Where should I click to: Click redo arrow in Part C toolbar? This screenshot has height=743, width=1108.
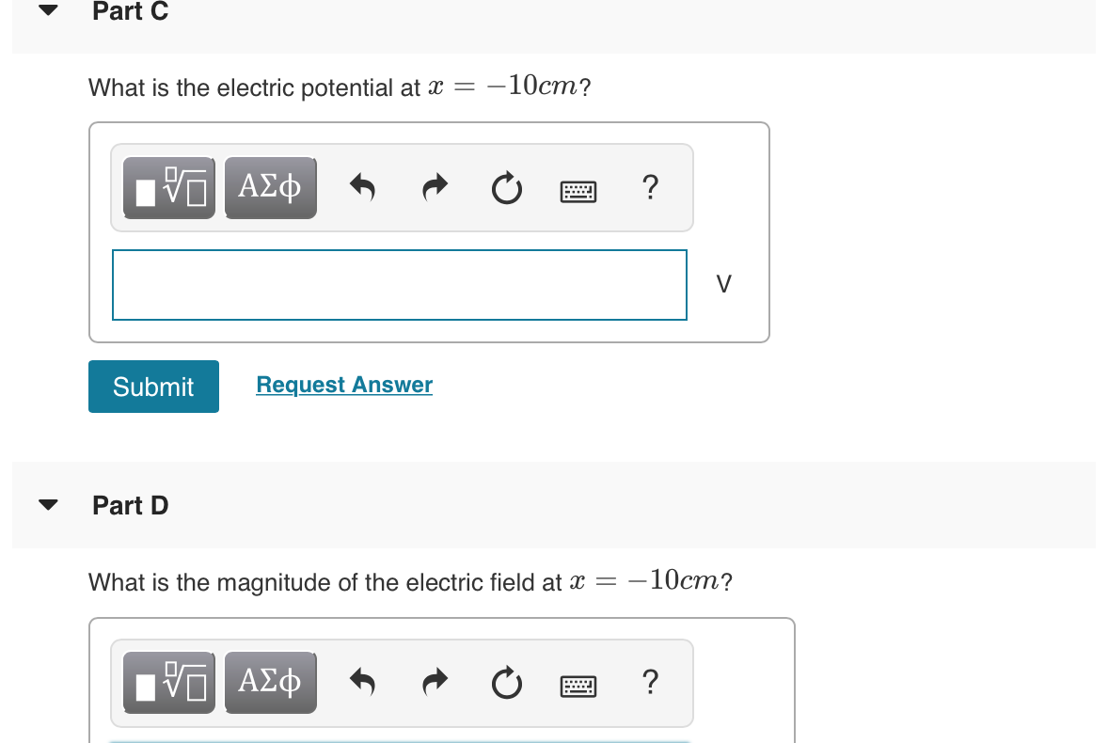(x=434, y=189)
